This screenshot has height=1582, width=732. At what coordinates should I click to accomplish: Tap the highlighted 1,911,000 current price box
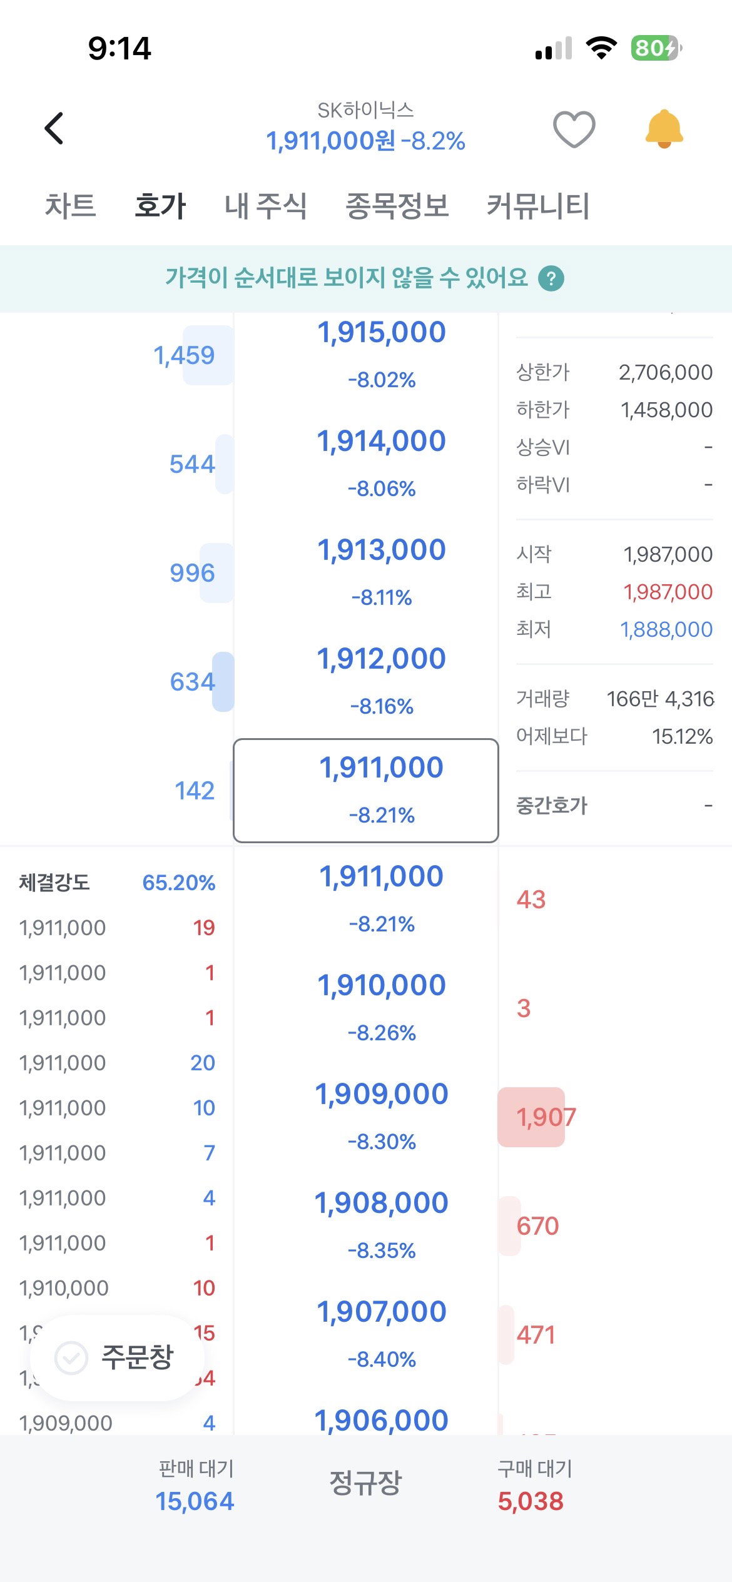pos(366,791)
